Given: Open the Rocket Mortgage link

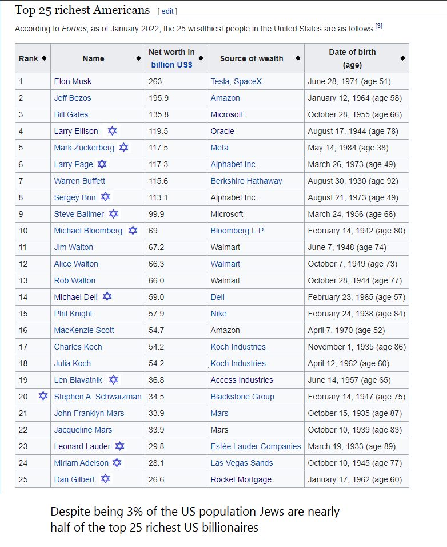Looking at the screenshot, I should pyautogui.click(x=241, y=479).
